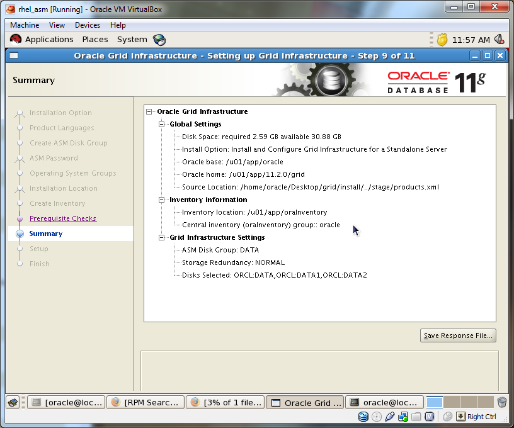
Task: Click the Summary step in sidebar
Action: 46,234
